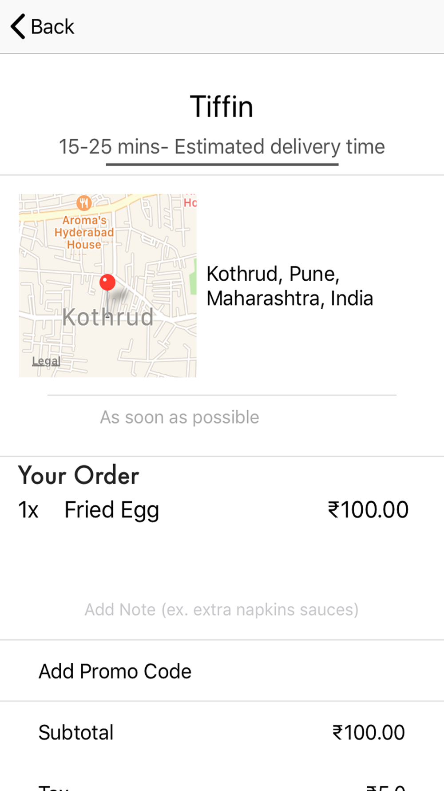Tap the Subtotal label

(76, 733)
